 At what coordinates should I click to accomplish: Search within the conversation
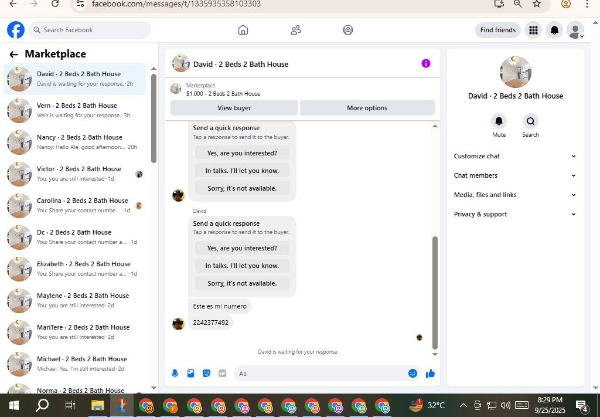click(x=530, y=121)
